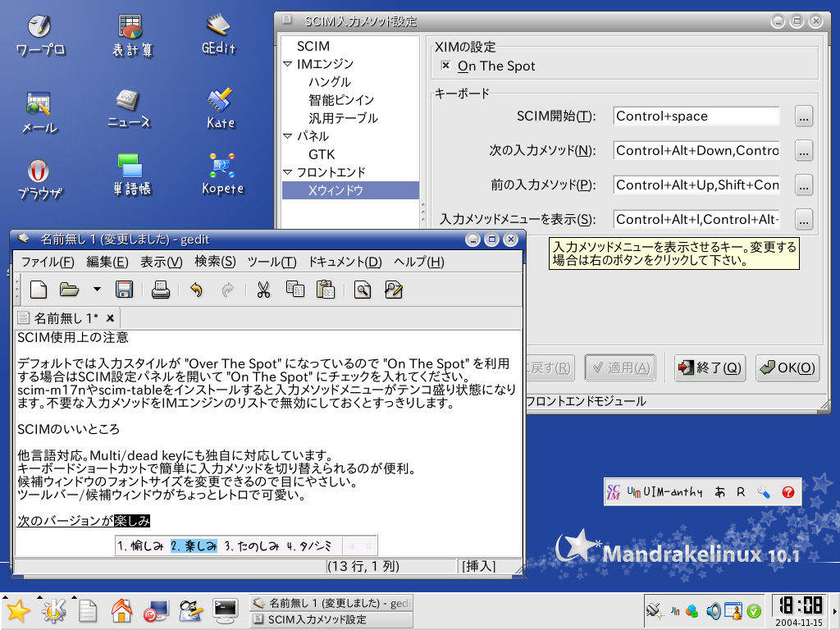Toggle the On The Spot checkbox
Screen dimensions: 840x630
click(x=445, y=66)
